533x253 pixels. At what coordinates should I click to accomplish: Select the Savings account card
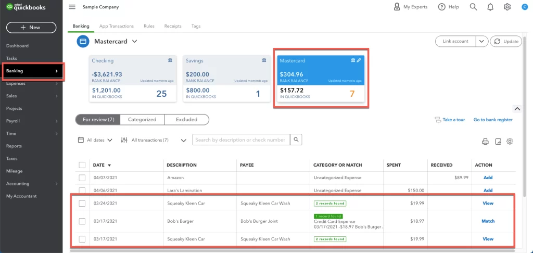(x=226, y=79)
